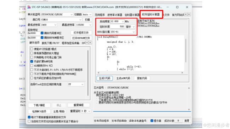Click 读取本机硬盘号 button
This screenshot has width=230, height=129.
coord(138,121)
